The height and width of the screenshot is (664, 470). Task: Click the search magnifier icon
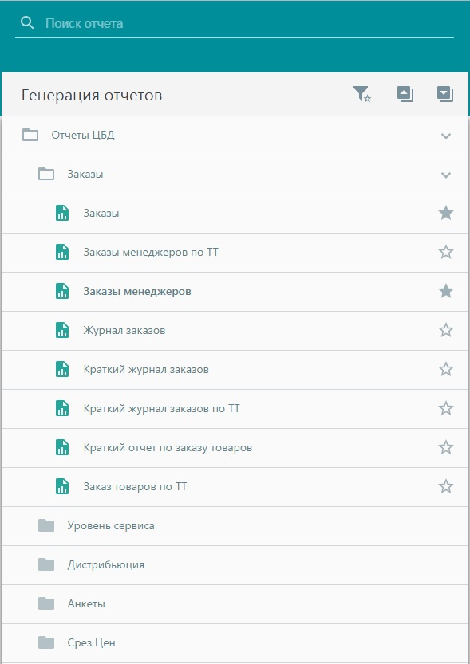28,23
